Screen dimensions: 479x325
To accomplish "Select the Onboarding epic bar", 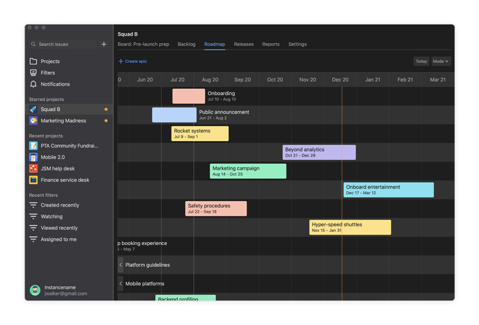I will point(189,96).
